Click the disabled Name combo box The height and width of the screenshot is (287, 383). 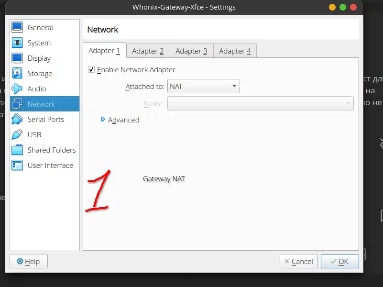pyautogui.click(x=261, y=103)
